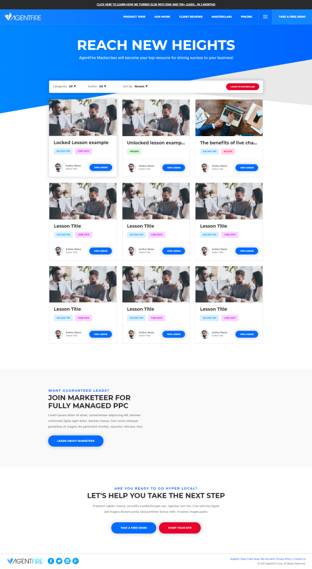Open the Privacy Policy footer link
The height and width of the screenshot is (569, 312).
(x=284, y=559)
